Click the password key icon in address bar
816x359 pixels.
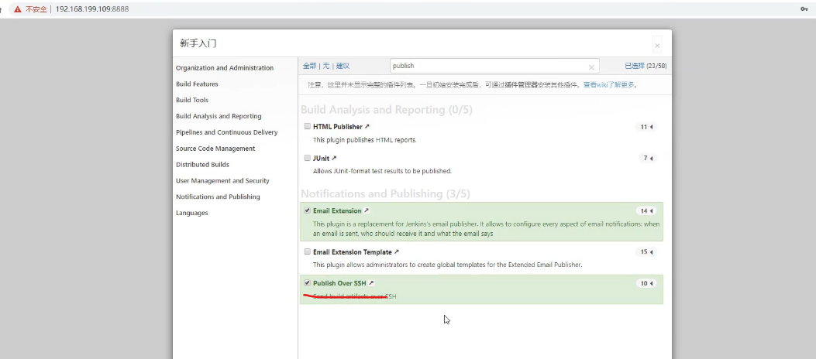804,9
